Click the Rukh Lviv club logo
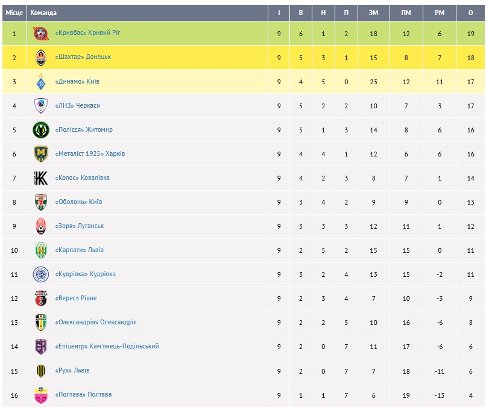Screen dimensions: 486x408 [40, 371]
